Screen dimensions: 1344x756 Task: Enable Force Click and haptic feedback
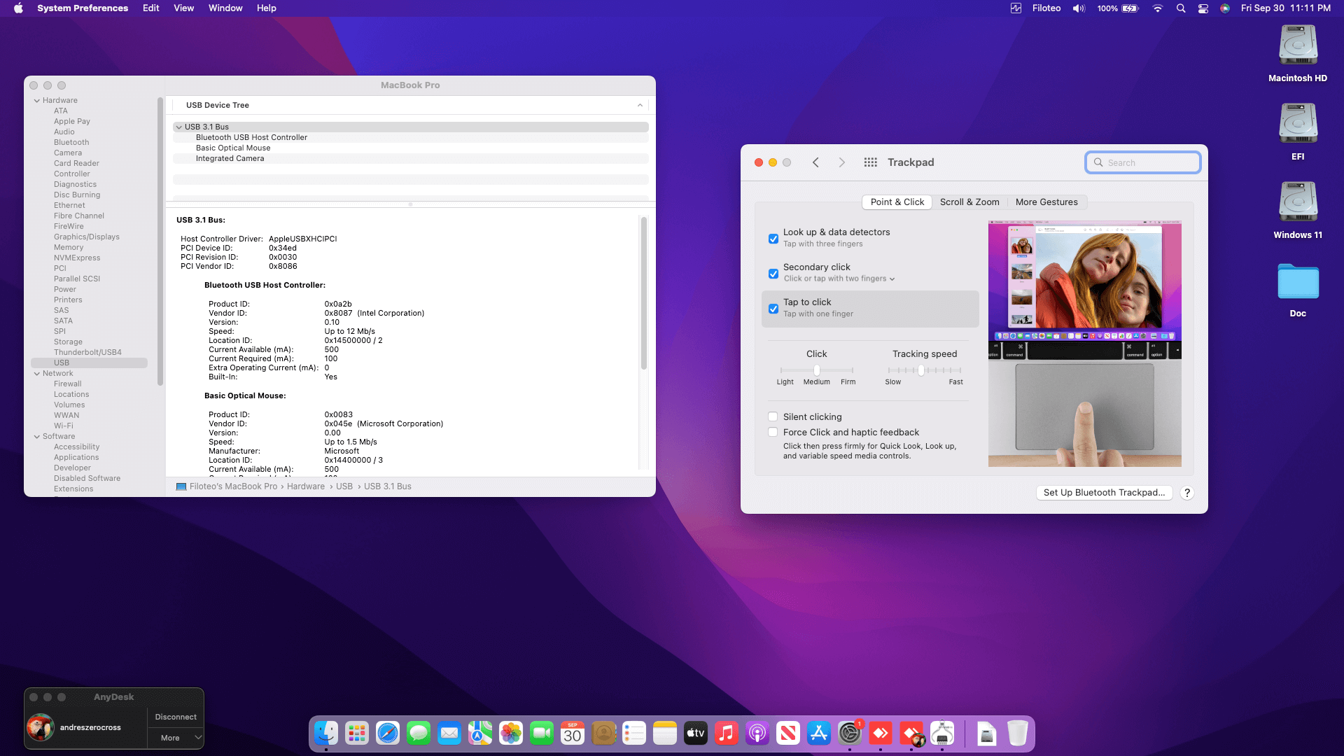coord(773,432)
